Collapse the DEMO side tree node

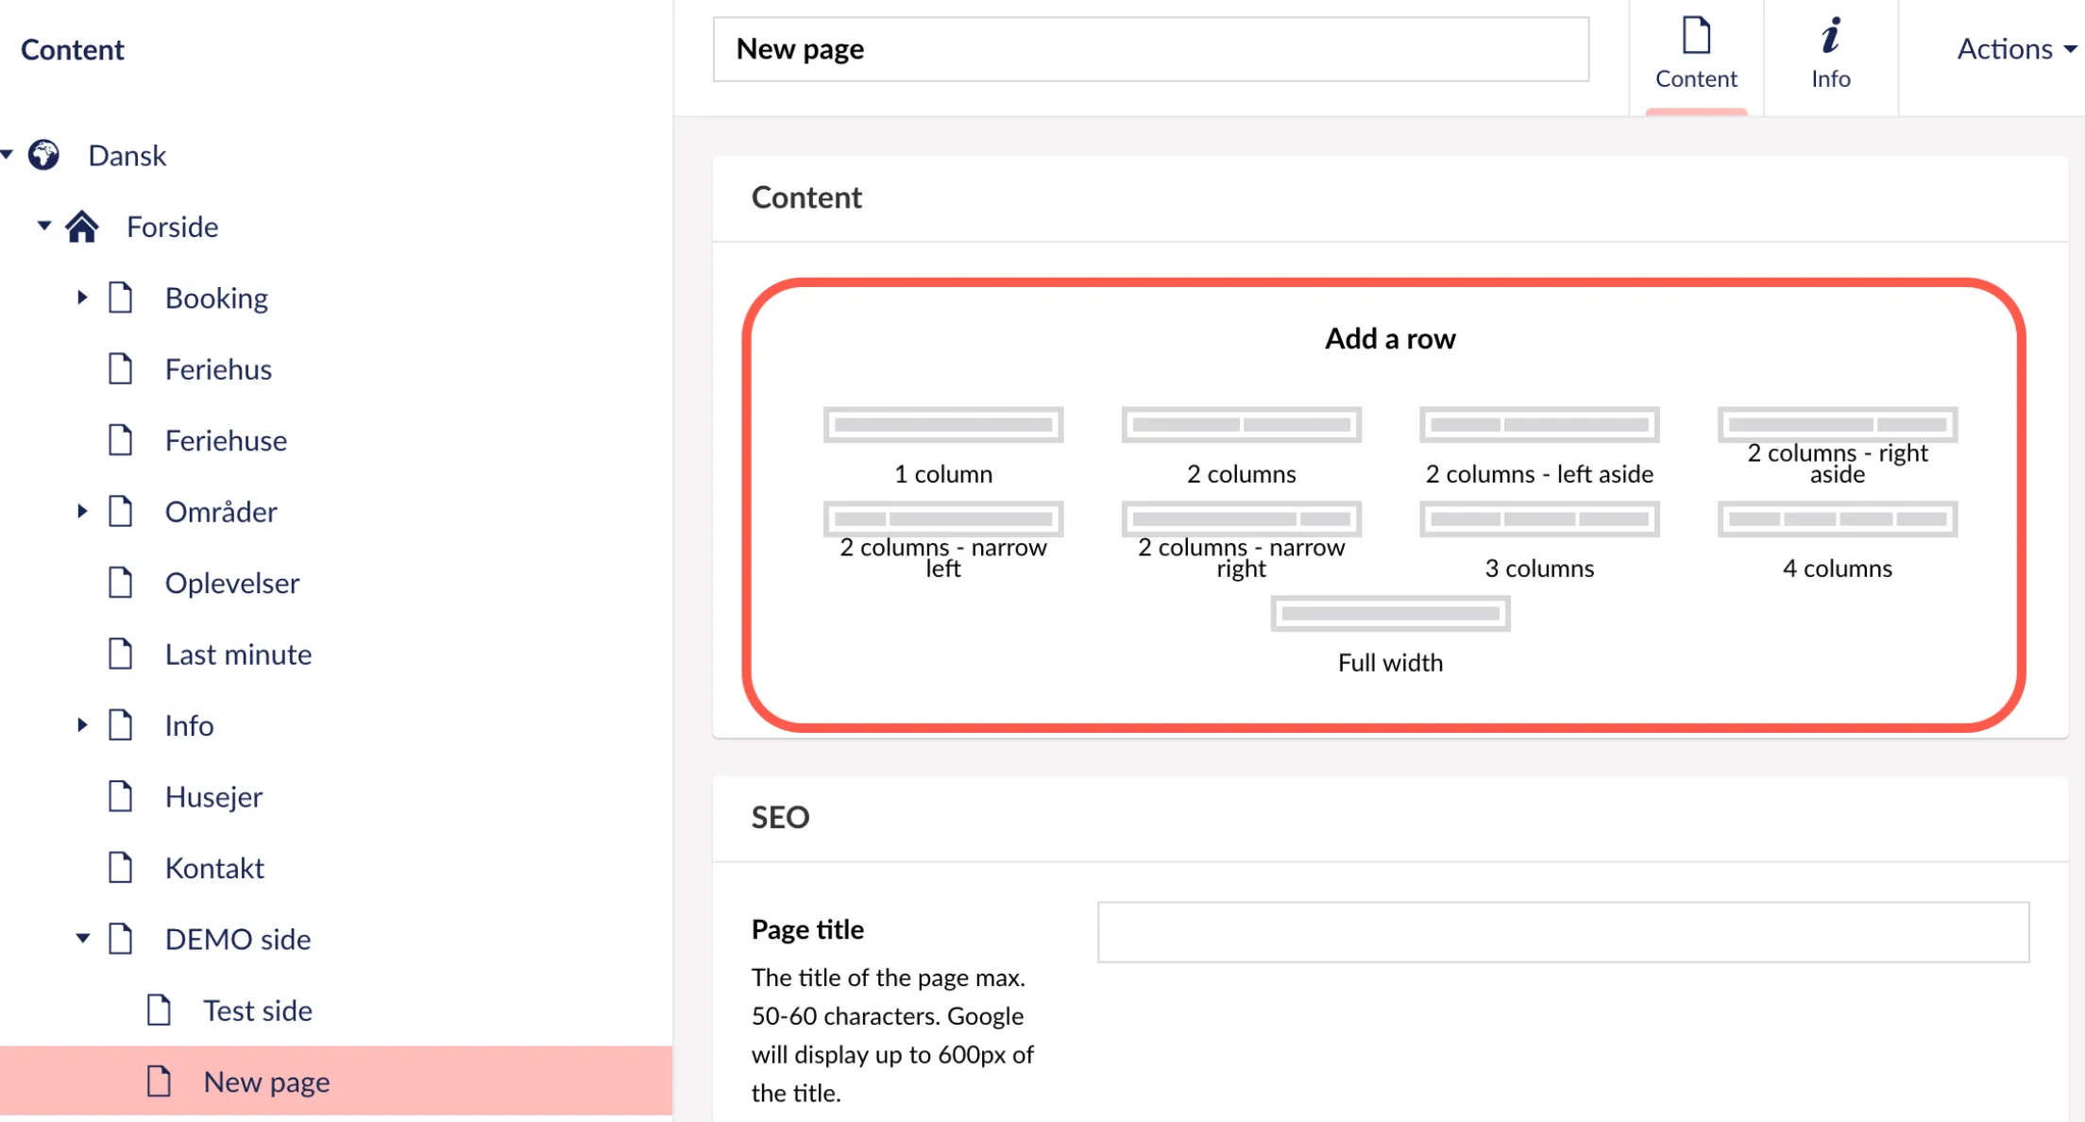[82, 939]
